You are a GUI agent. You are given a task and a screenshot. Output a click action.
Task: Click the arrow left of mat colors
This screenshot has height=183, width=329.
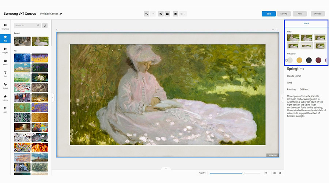[x=286, y=60]
